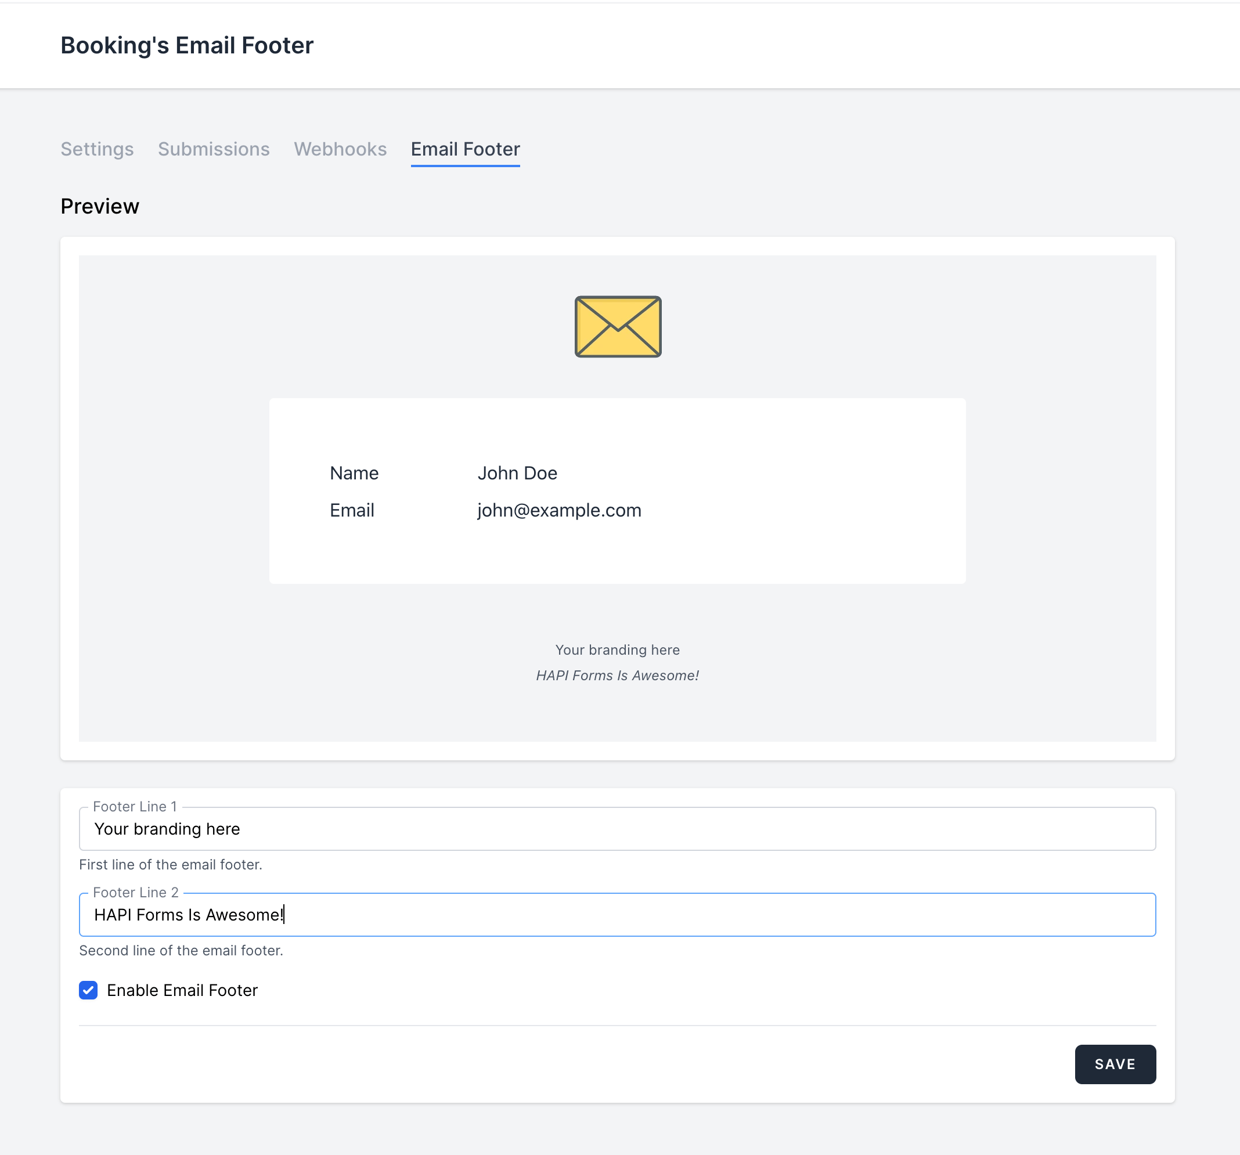Click the 'HAPI Forms Is Awesome!' preview text
Screen dimensions: 1240x1155
point(617,675)
